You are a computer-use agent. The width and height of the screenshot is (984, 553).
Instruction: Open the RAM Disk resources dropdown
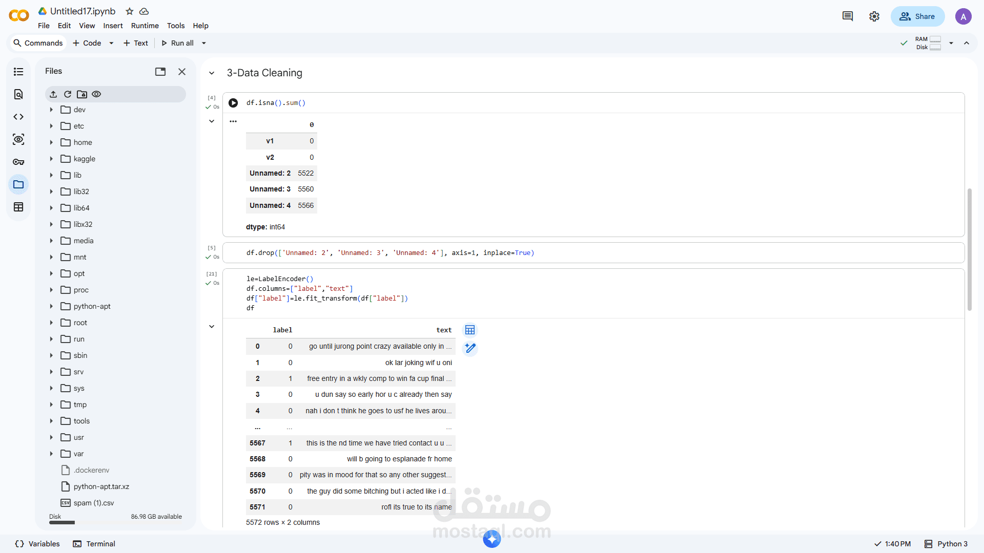coord(951,43)
